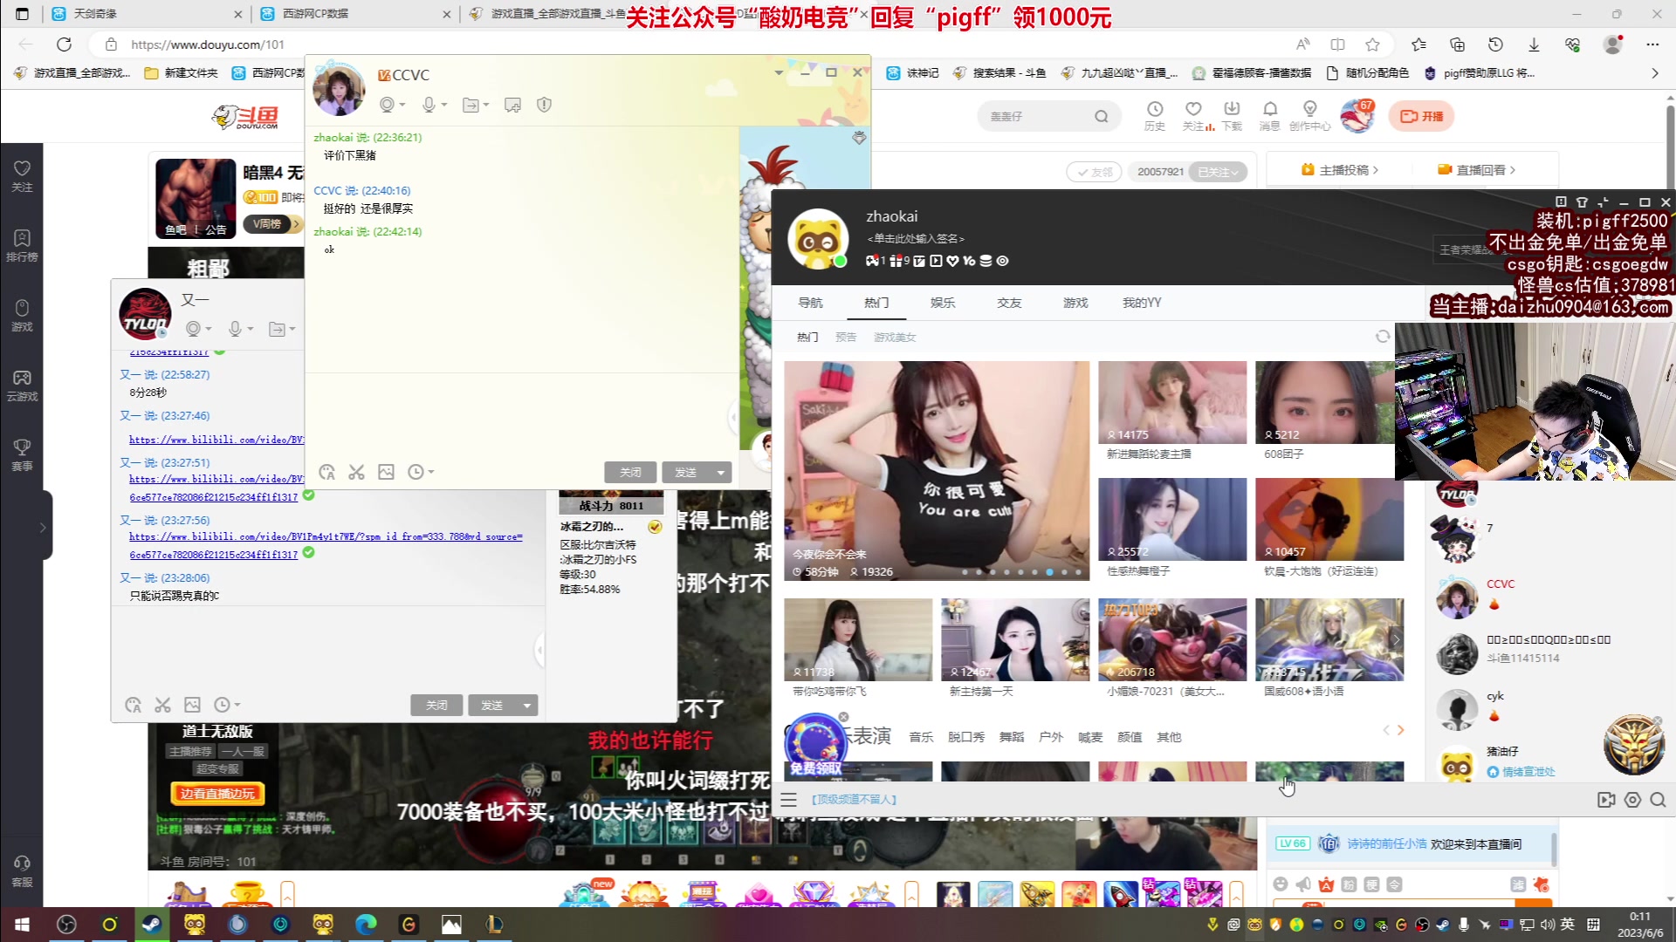
Task: Click the 开播 start streaming button
Action: coord(1421,116)
